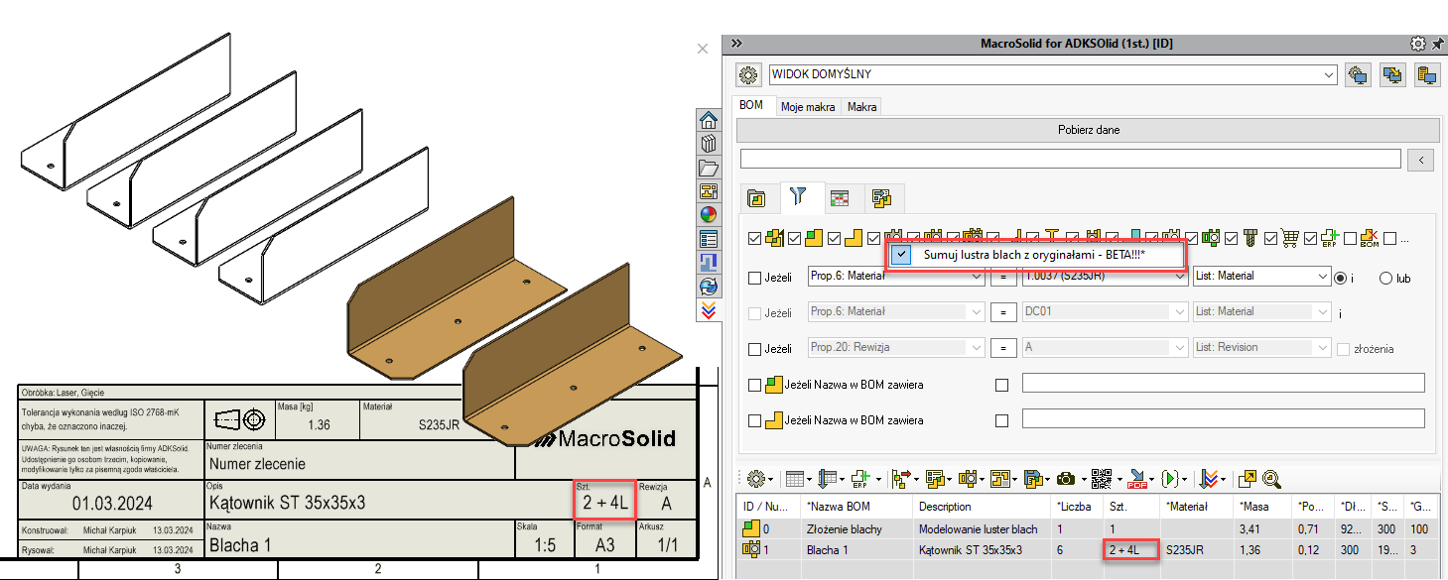This screenshot has width=1448, height=580.
Task: Click first Nazwa w BOM zawiera text field
Action: click(1224, 383)
